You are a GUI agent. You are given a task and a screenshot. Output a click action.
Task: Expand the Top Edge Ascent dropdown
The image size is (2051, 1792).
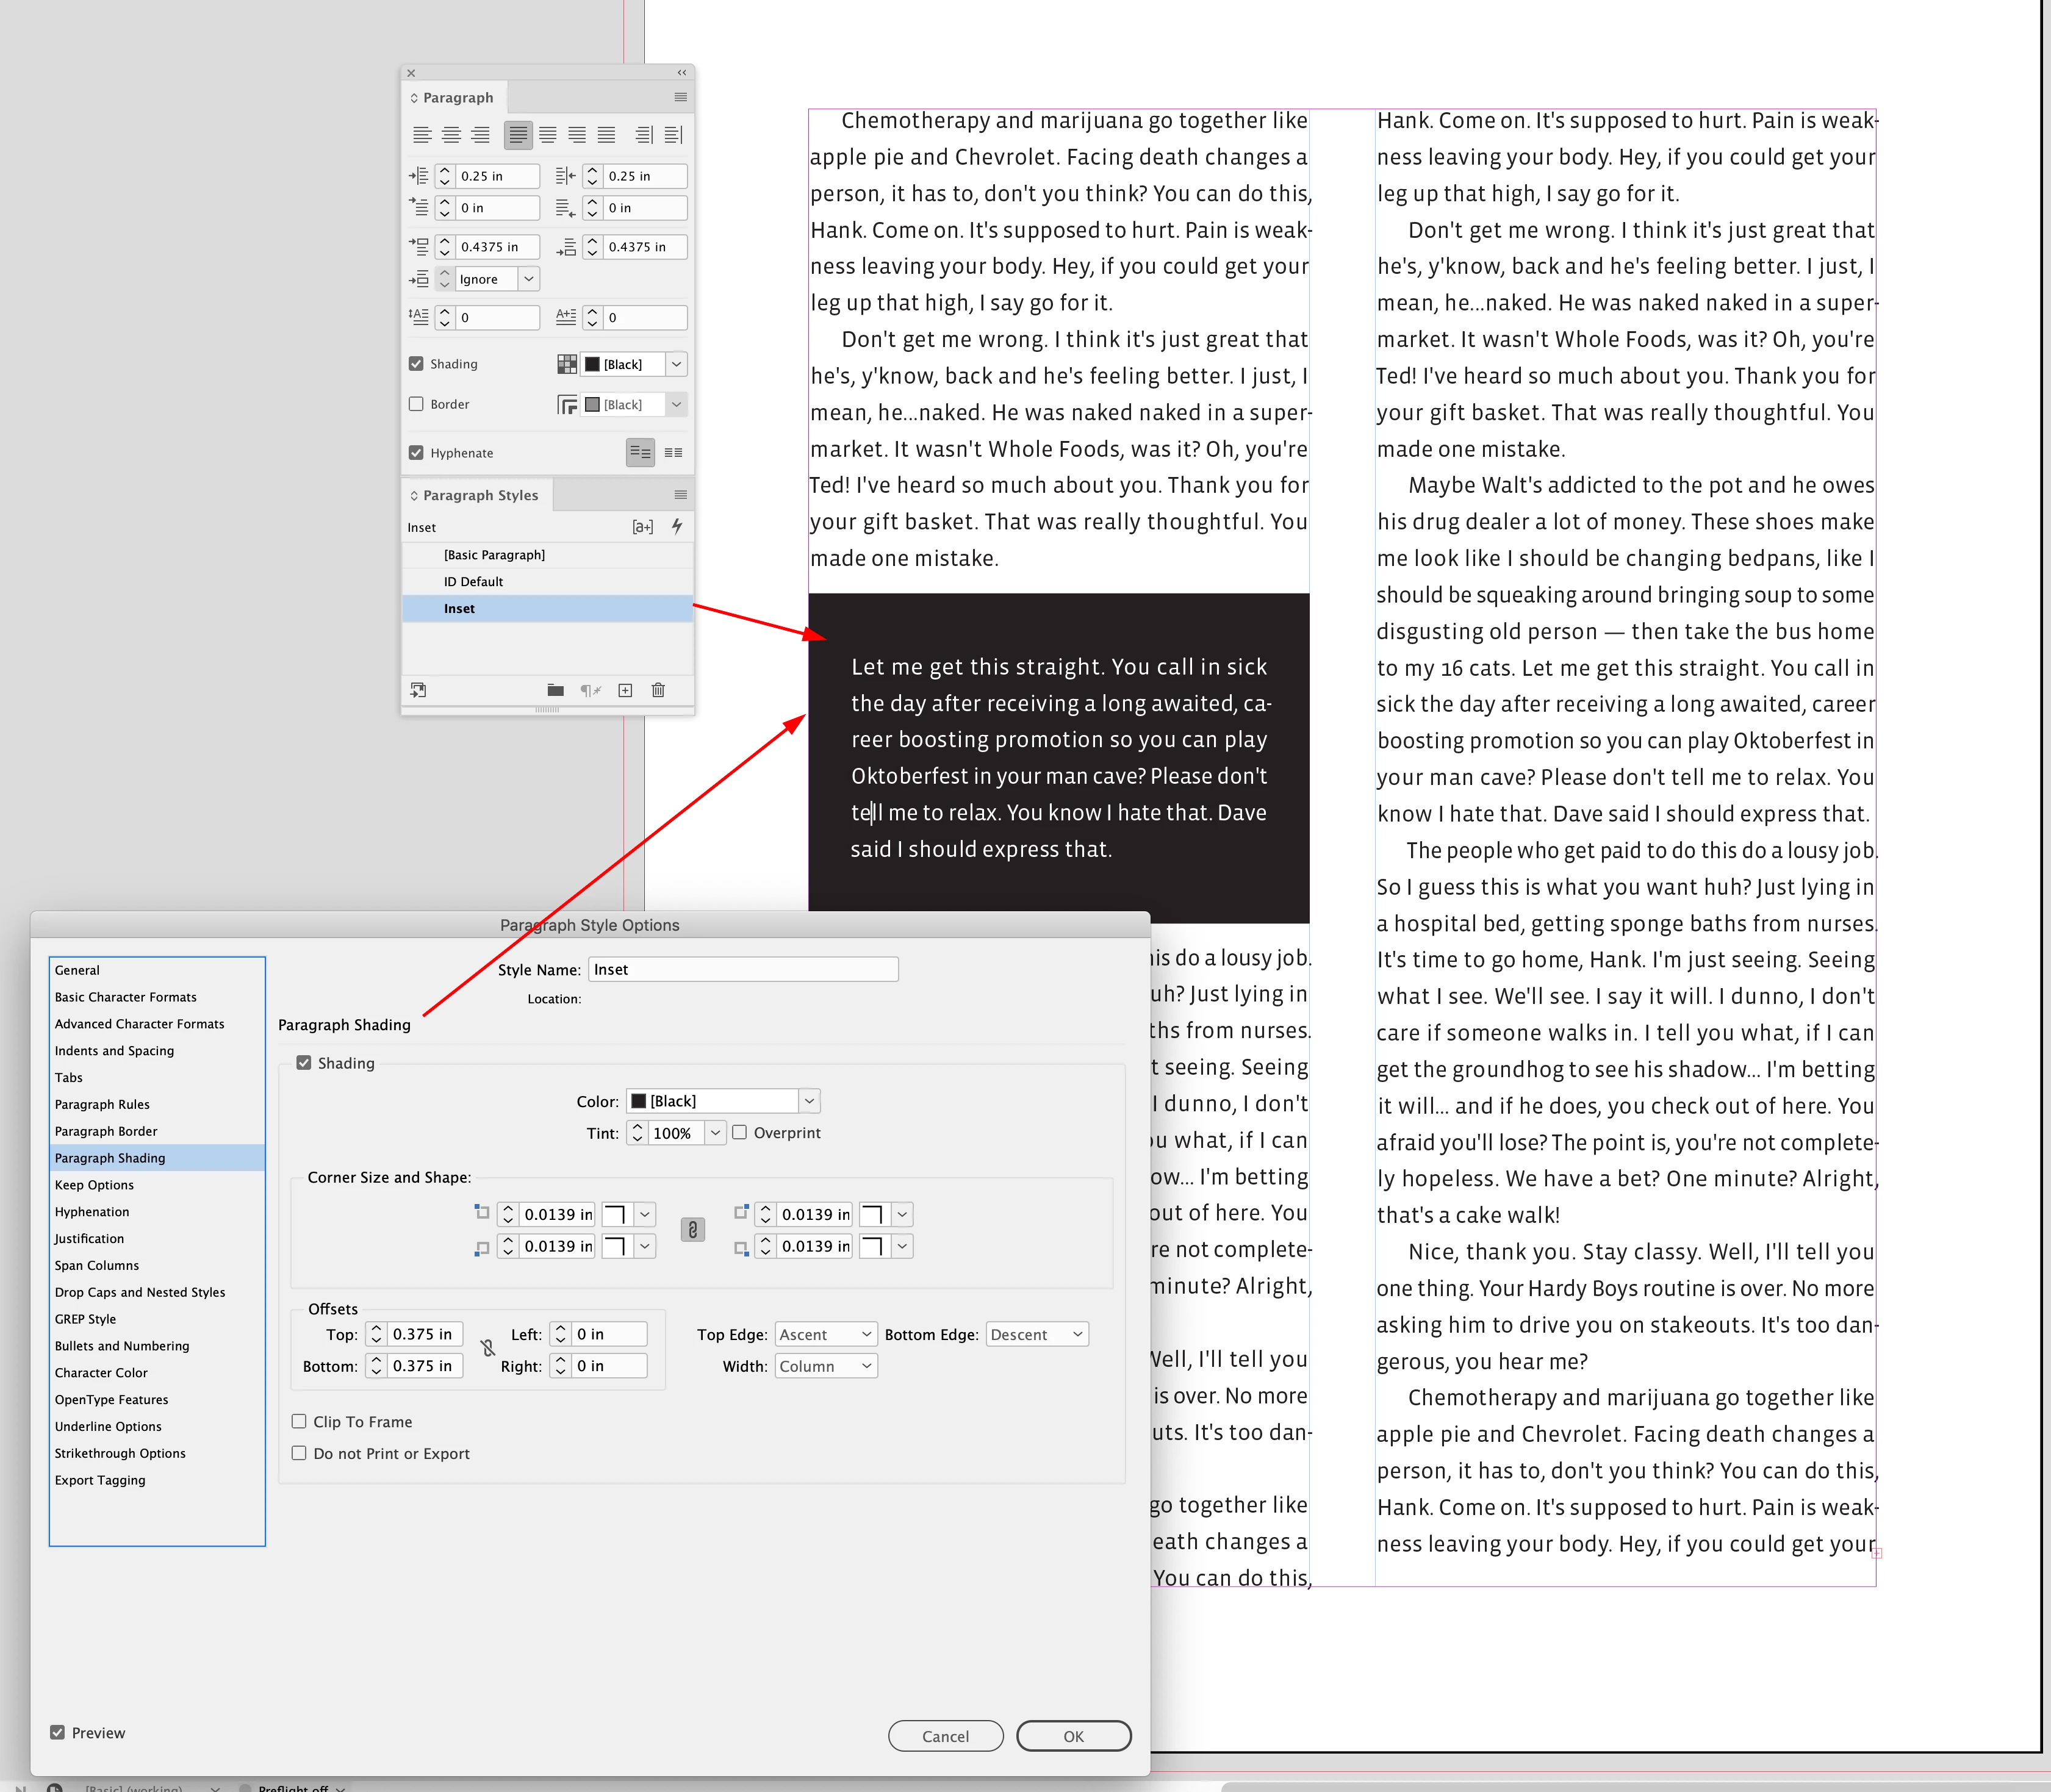coord(825,1334)
